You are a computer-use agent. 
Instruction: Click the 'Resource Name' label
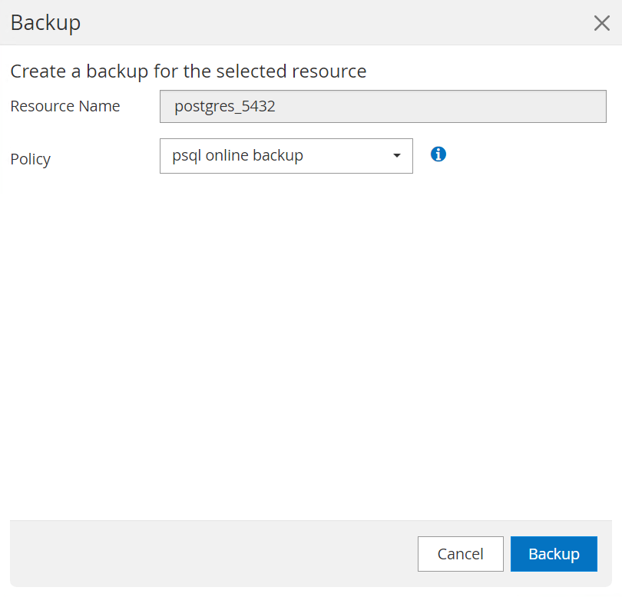point(65,107)
